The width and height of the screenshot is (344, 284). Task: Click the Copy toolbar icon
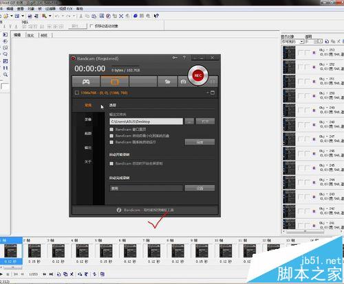(87, 16)
